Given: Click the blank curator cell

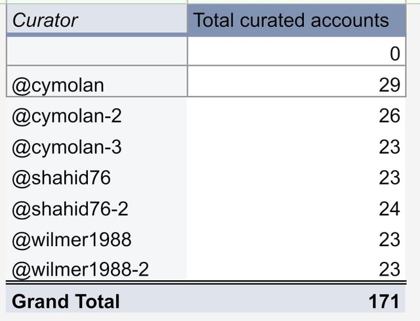Looking at the screenshot, I should [96, 51].
